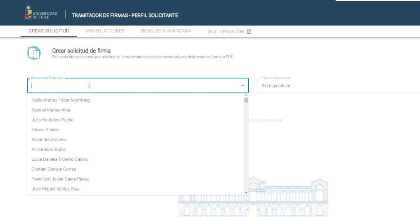Go to the Búsqueda Avanzada tab
420x217 pixels.
click(166, 31)
